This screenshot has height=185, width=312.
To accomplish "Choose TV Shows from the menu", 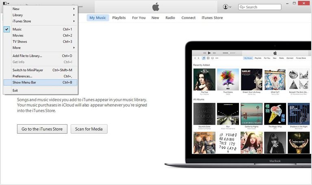I will click(x=40, y=42).
